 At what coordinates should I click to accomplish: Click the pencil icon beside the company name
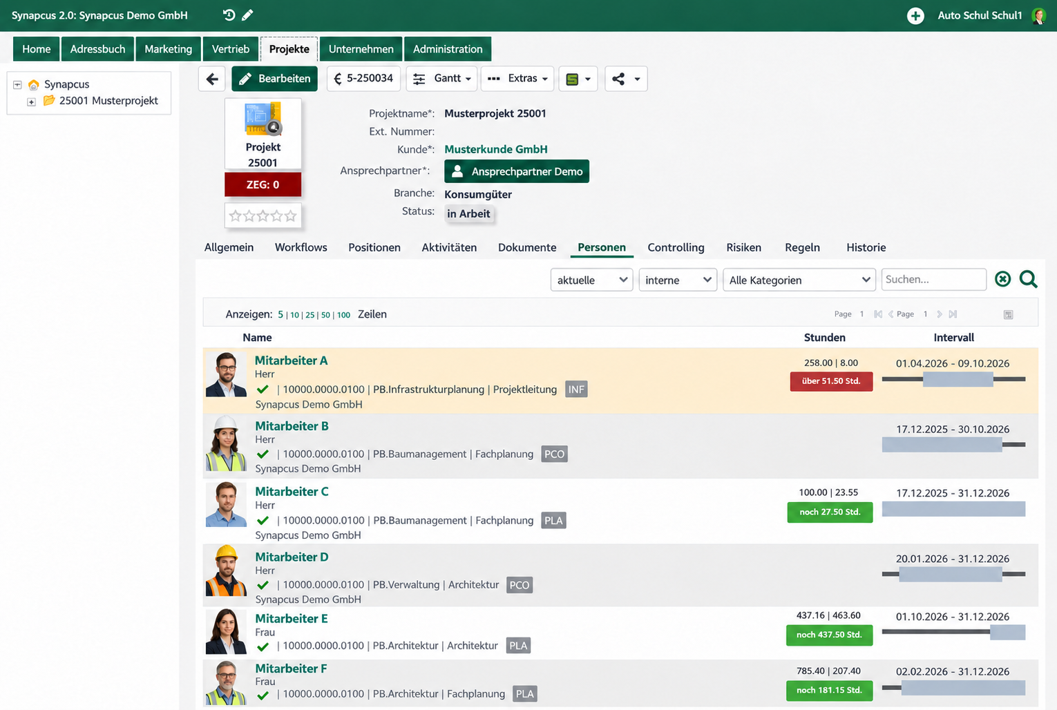247,15
